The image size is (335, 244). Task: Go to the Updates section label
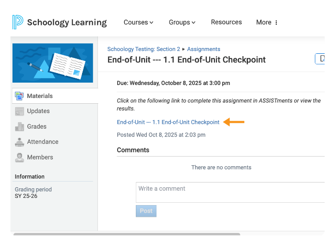click(38, 111)
